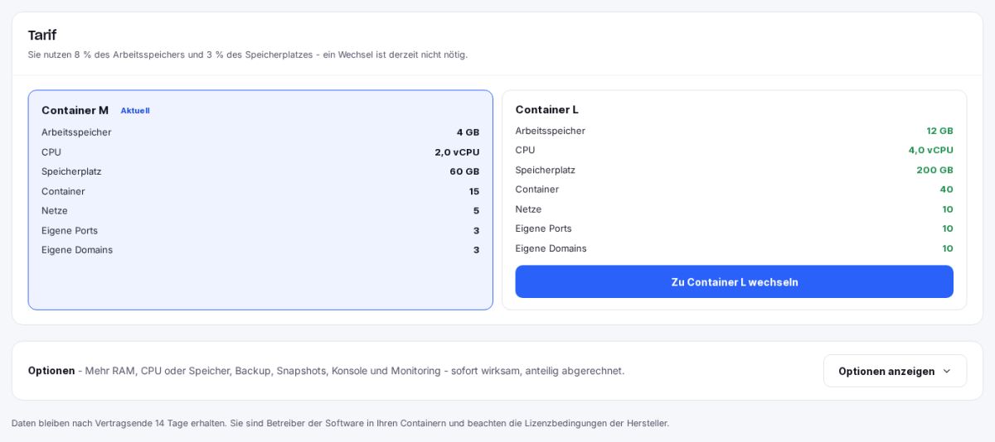995x442 pixels.
Task: Select the Container L plan card title
Action: pos(546,109)
